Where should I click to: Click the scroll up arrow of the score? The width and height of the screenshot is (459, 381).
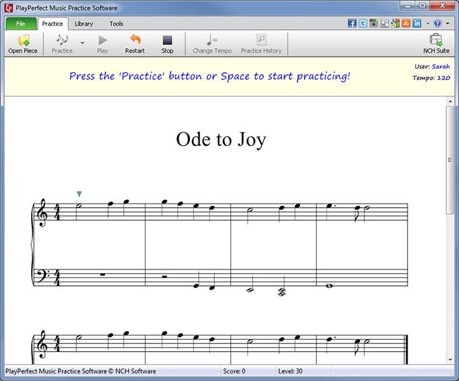click(450, 102)
